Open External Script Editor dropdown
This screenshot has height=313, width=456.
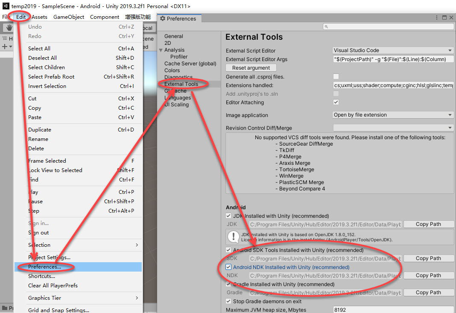point(393,50)
